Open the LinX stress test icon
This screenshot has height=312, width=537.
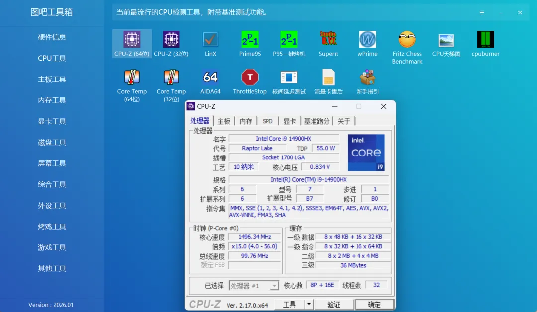[x=210, y=43]
